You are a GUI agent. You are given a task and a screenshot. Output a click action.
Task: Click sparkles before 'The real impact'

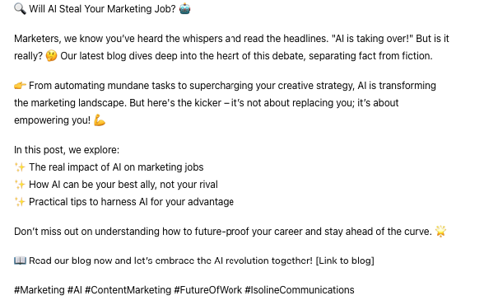click(x=20, y=167)
